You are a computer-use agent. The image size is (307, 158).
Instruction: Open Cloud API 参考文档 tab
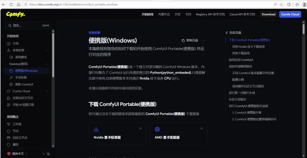pos(242,14)
